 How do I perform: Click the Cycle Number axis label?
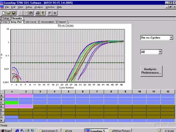coord(67,88)
